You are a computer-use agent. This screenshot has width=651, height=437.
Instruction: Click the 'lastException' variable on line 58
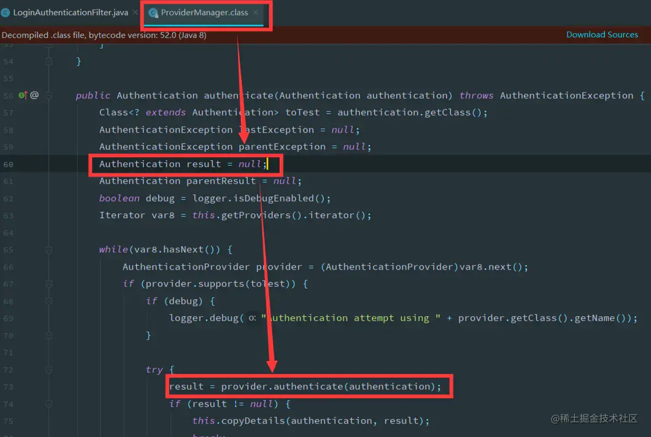coord(276,130)
